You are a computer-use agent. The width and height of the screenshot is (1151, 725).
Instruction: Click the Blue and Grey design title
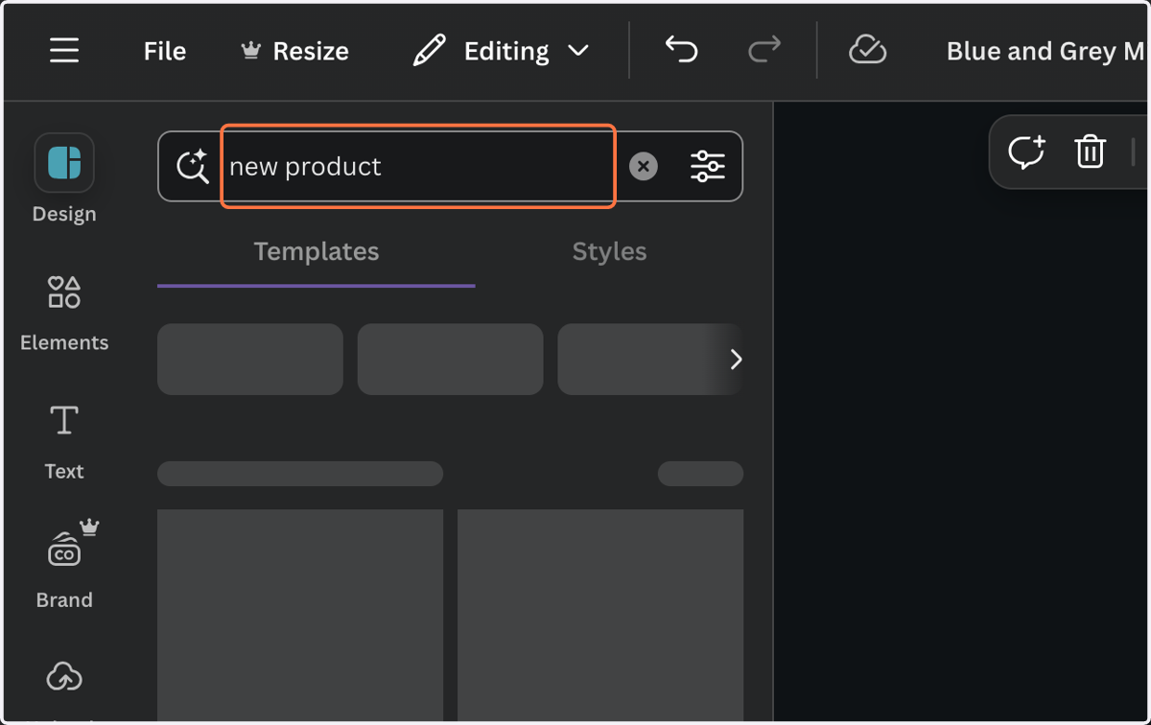tap(1045, 51)
